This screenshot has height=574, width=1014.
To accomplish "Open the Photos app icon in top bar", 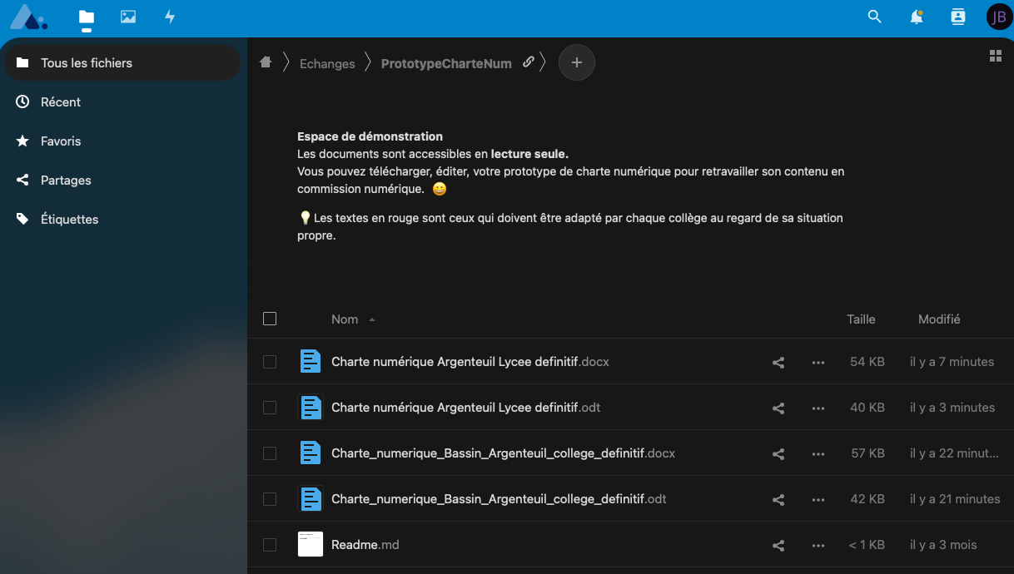I will (128, 17).
